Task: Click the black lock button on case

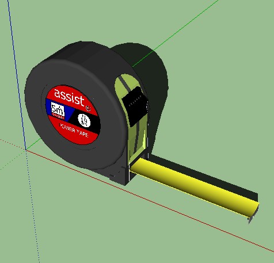Action: (135, 106)
